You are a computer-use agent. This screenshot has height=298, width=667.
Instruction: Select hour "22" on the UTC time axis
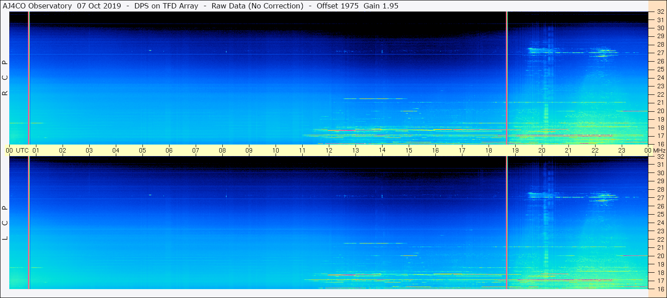(x=595, y=150)
